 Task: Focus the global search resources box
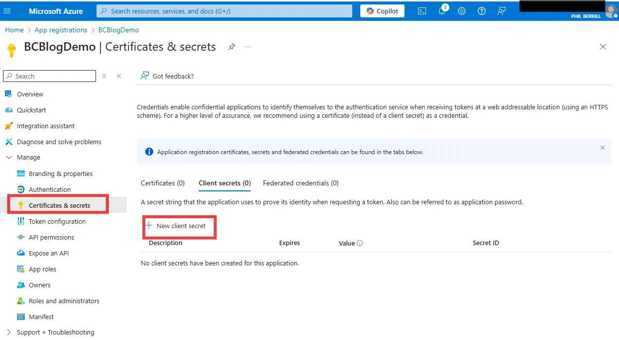pos(224,11)
